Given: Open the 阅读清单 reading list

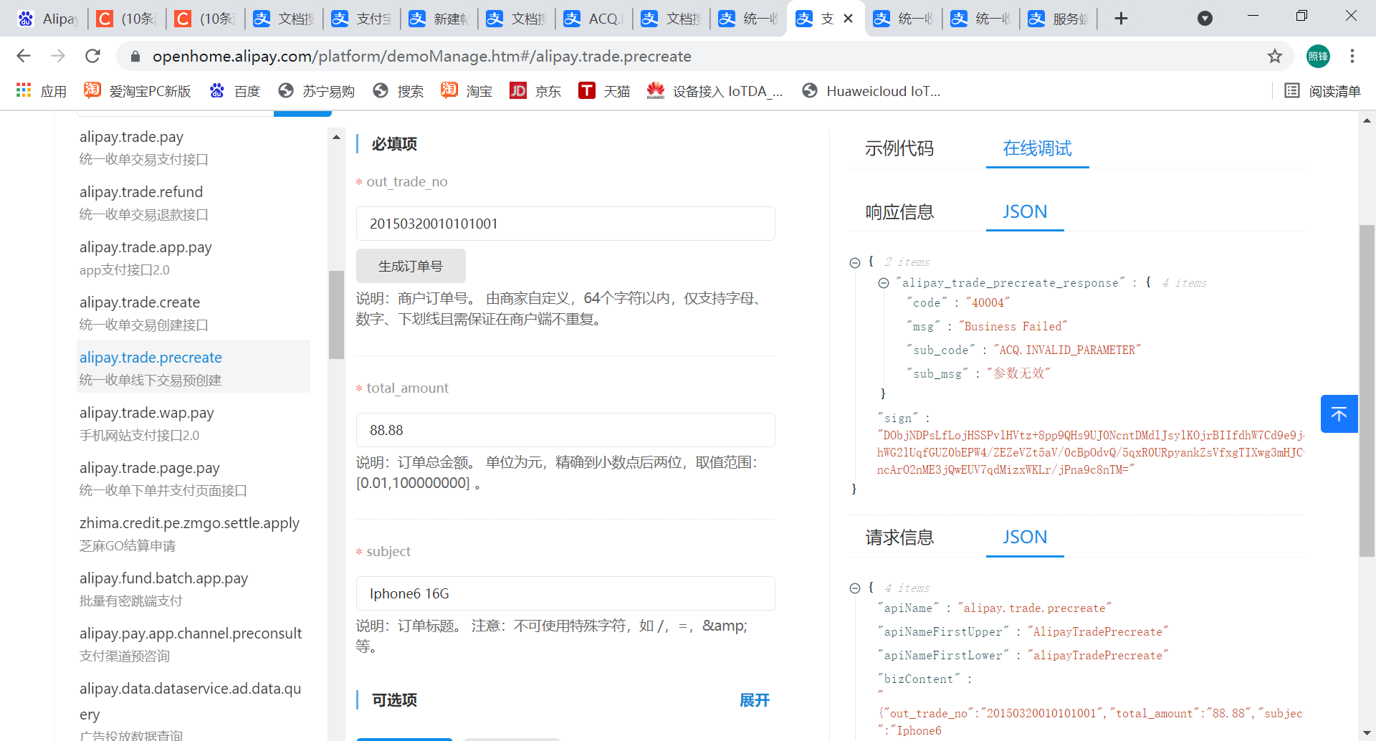Looking at the screenshot, I should 1322,91.
